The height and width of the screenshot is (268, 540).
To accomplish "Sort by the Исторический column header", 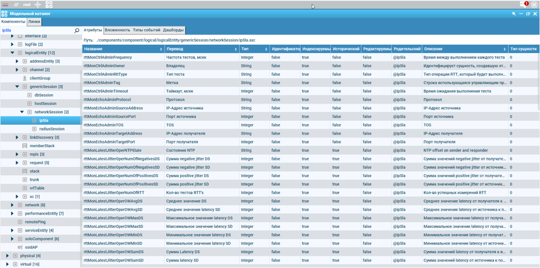I will 346,49.
